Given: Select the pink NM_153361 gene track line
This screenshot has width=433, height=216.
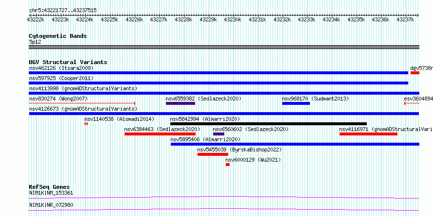Looking at the screenshot, I should (224, 197).
